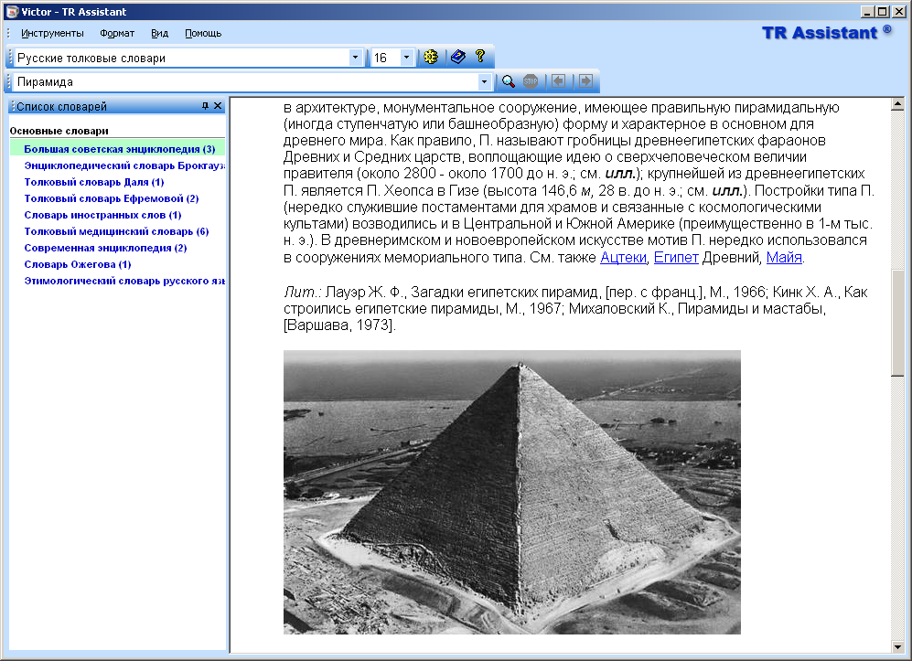The width and height of the screenshot is (912, 661).
Task: Select Толковый медицинский словарь (6)
Action: [116, 231]
